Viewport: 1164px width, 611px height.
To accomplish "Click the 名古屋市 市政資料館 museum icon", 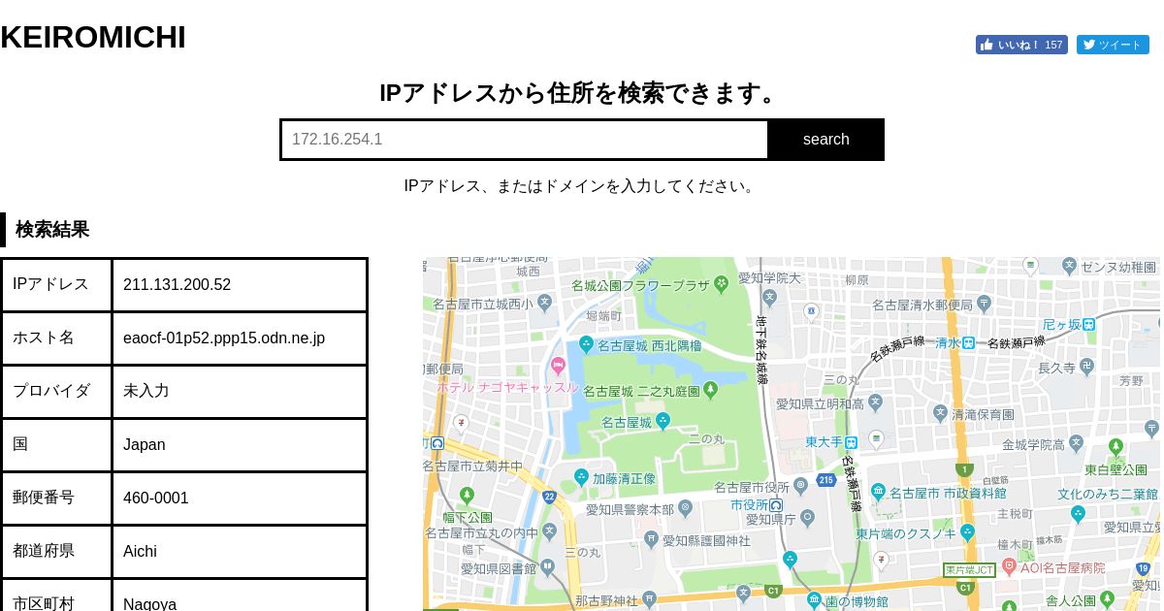I will (x=878, y=492).
